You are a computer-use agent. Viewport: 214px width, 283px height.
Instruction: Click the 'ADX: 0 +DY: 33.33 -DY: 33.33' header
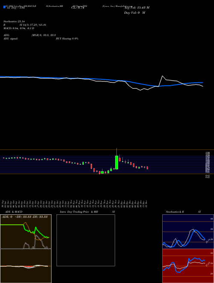pos(24,217)
